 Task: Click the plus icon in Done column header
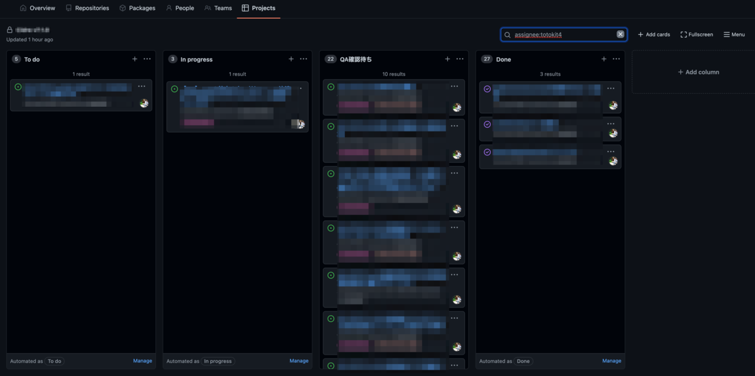[604, 59]
